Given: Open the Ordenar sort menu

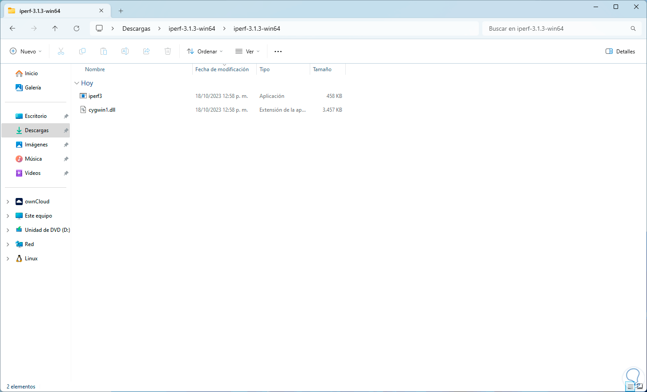Looking at the screenshot, I should point(205,51).
